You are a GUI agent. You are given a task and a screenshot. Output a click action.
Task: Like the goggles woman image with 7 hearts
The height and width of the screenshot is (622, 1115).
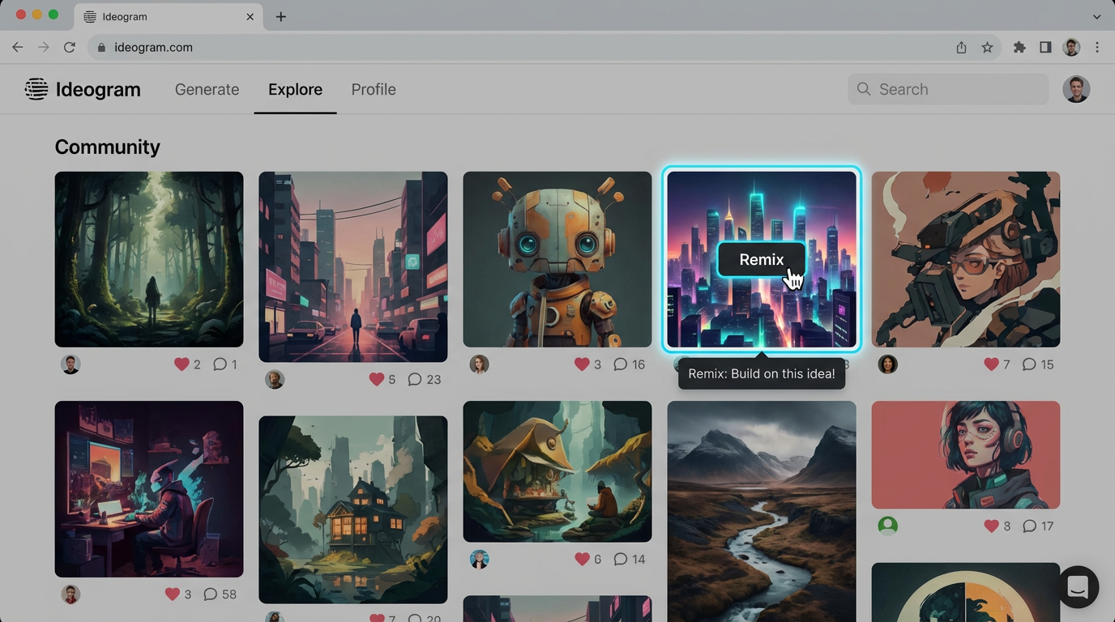click(x=991, y=364)
